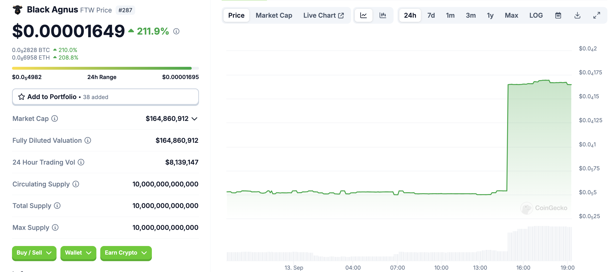Click the Add to Portfolio button
Screen dimensions: 610x272
[105, 97]
